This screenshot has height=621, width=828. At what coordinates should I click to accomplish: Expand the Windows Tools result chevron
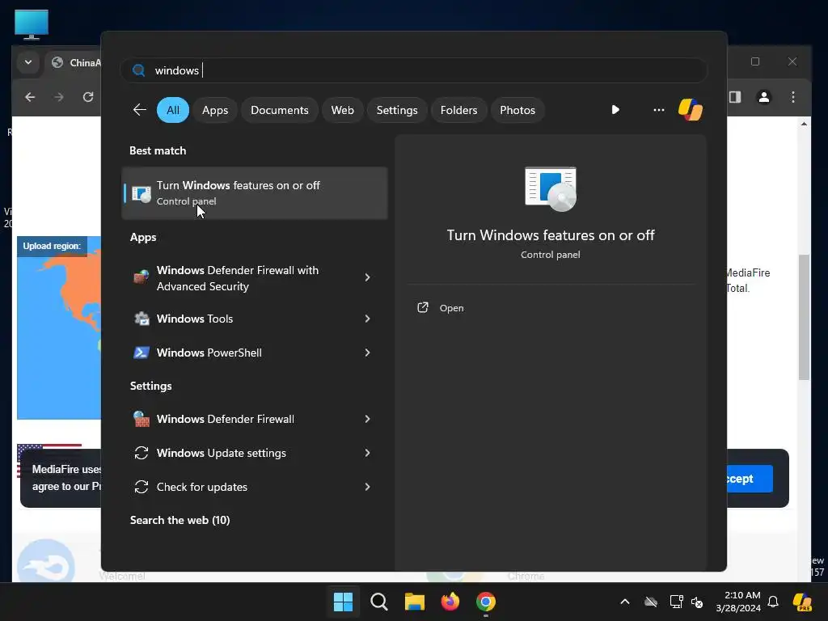click(x=368, y=319)
